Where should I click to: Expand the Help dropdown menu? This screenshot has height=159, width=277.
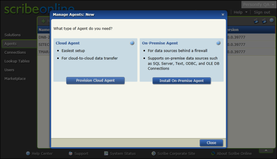[240, 12]
